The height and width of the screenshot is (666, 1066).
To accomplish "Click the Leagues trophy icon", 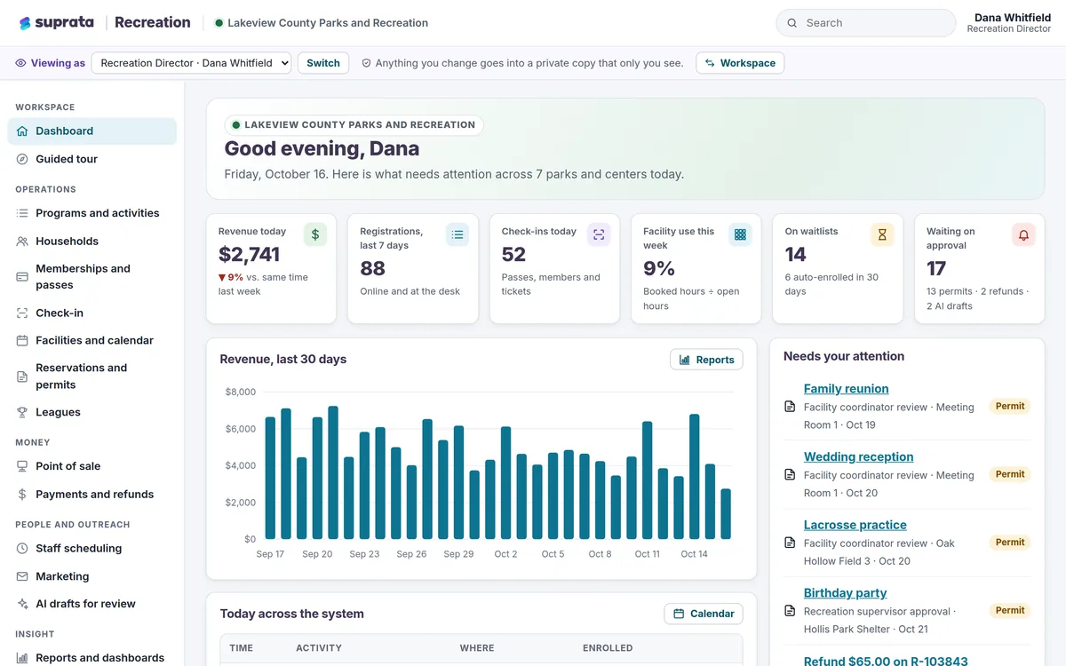I will pos(22,413).
